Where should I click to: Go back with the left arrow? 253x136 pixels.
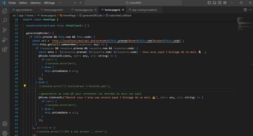75,3
